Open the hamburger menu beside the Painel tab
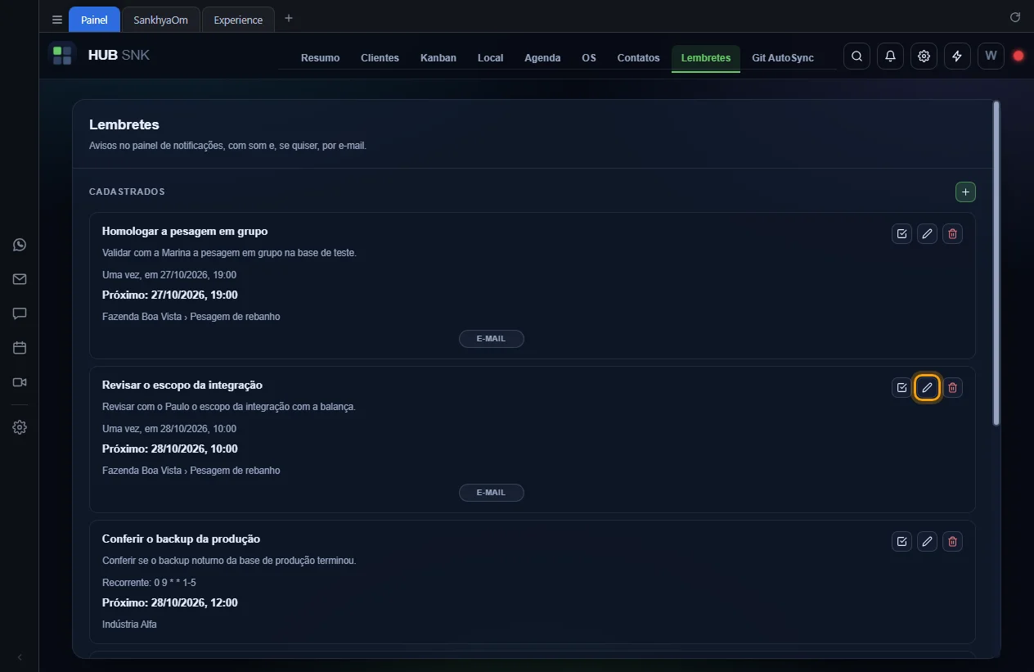This screenshot has width=1034, height=672. pyautogui.click(x=57, y=20)
